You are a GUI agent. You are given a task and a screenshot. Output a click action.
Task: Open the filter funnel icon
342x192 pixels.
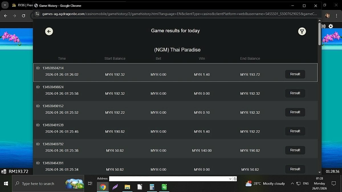(302, 31)
